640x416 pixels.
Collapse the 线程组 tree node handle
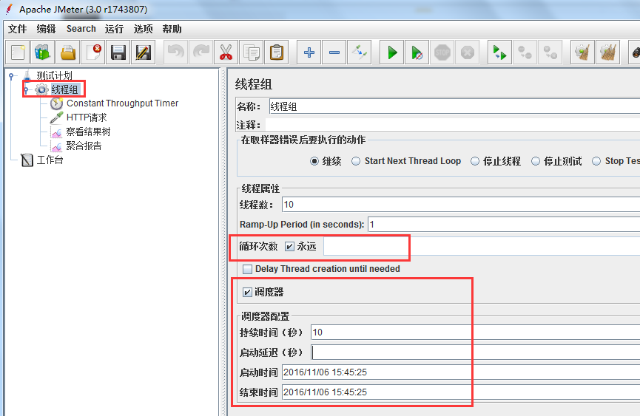tap(26, 89)
